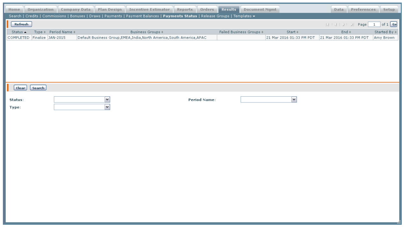
Task: Open the Status dropdown filter
Action: pyautogui.click(x=107, y=100)
